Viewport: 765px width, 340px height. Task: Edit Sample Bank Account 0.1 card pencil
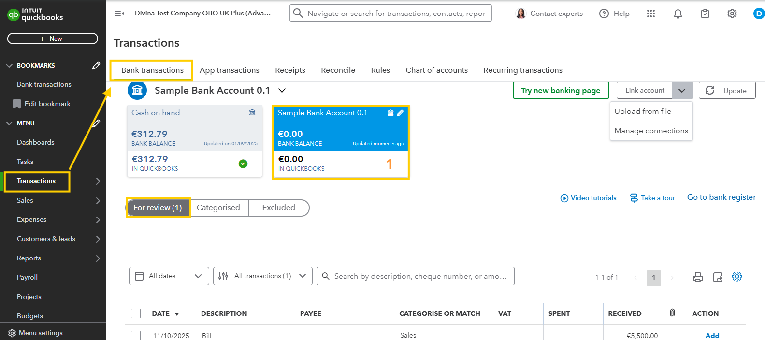click(x=400, y=113)
